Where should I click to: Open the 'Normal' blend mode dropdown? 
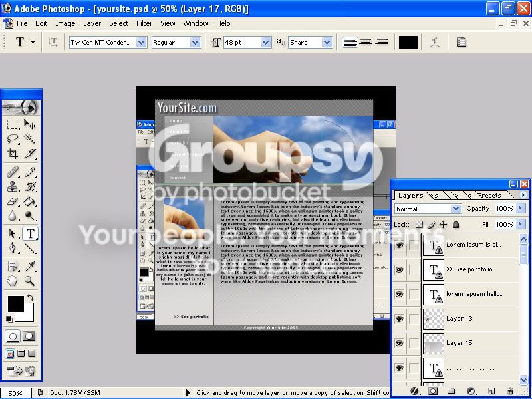tap(456, 209)
